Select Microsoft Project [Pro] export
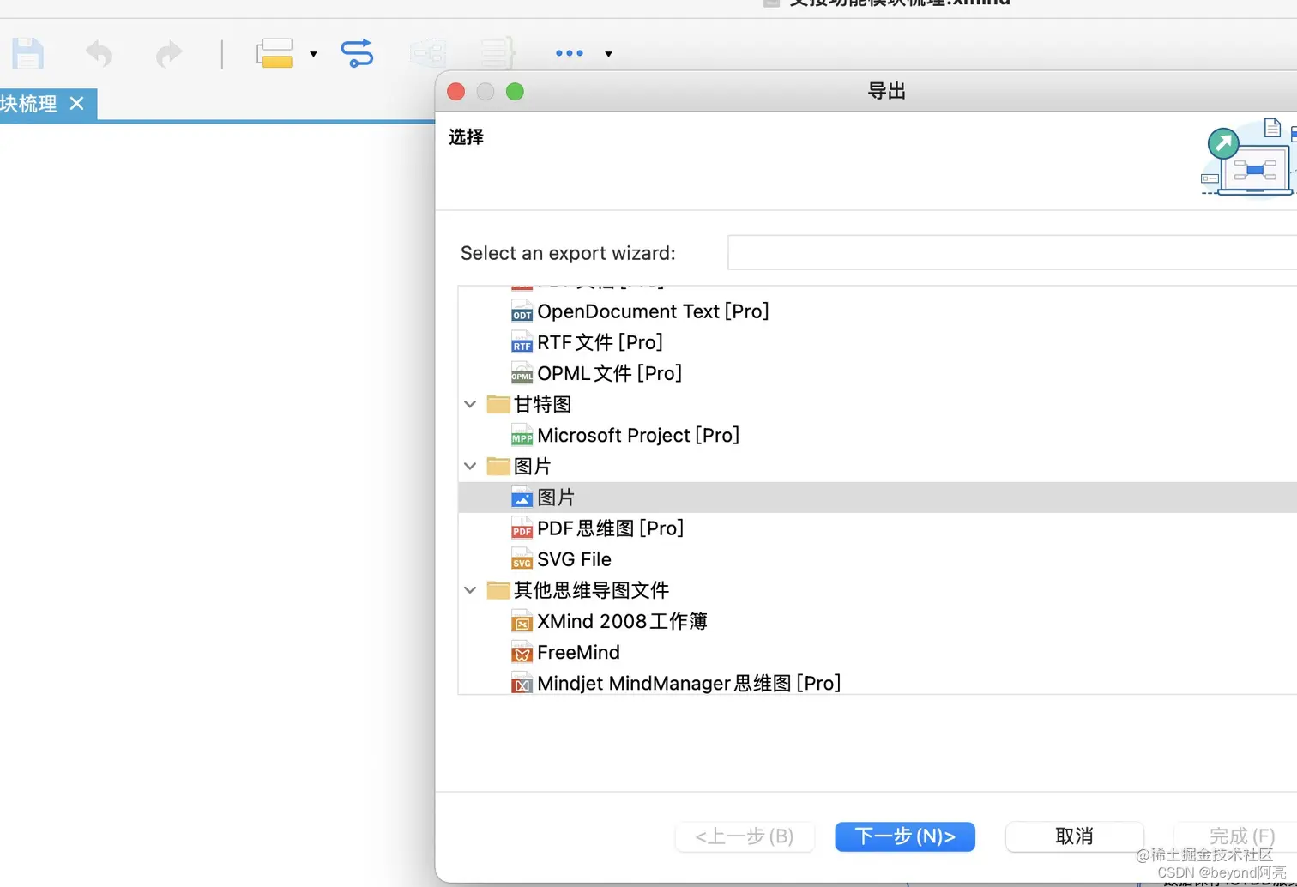Screen dimensions: 1297x887 tap(638, 435)
